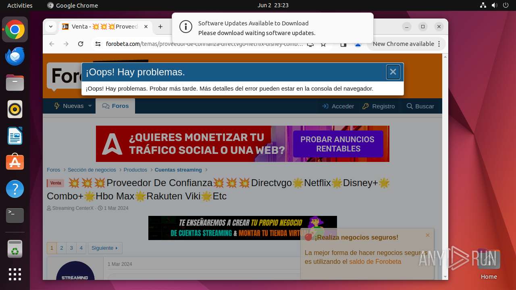Viewport: 516px width, 290px height.
Task: Open new browser tab
Action: (x=160, y=27)
